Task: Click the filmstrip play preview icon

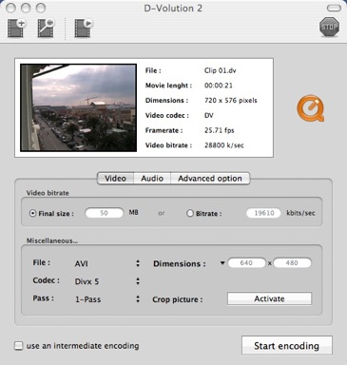Action: [84, 28]
